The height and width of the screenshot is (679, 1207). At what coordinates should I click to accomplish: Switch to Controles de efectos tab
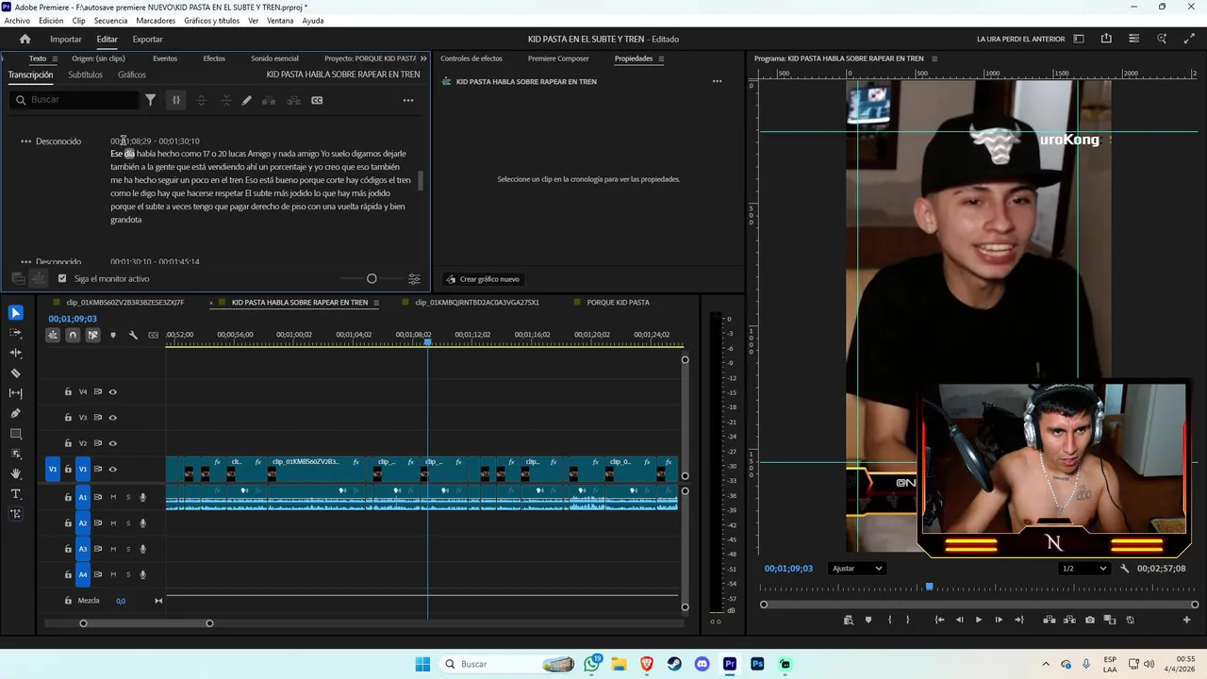(x=471, y=58)
